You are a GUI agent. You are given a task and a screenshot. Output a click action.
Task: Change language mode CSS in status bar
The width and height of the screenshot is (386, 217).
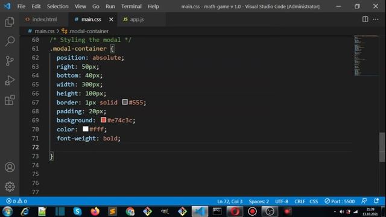click(314, 201)
